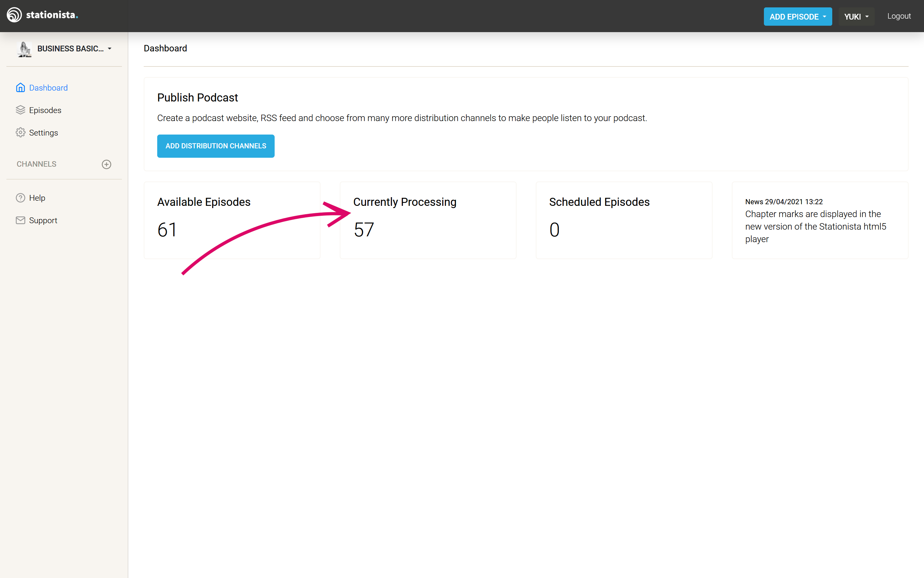Click the ADD DISTRIBUTION CHANNELS button
Screen dimensions: 924x578
tap(216, 146)
